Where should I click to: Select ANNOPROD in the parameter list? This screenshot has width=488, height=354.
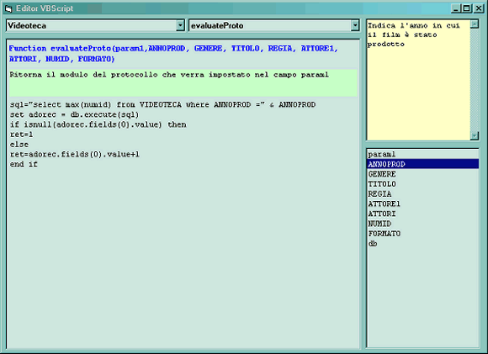click(x=422, y=164)
